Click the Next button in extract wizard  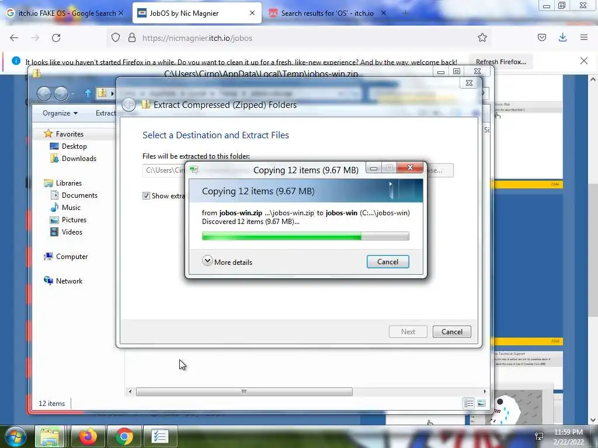pyautogui.click(x=408, y=332)
